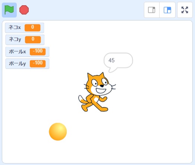Click the ボールy value -100
This screenshot has height=165, width=195.
tap(38, 64)
